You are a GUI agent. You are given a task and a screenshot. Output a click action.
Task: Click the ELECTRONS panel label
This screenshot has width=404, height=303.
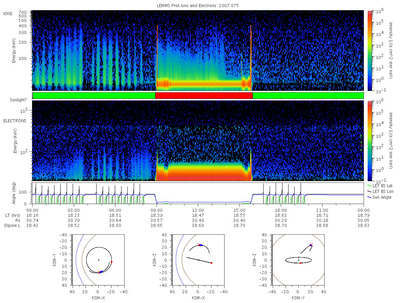pos(15,121)
